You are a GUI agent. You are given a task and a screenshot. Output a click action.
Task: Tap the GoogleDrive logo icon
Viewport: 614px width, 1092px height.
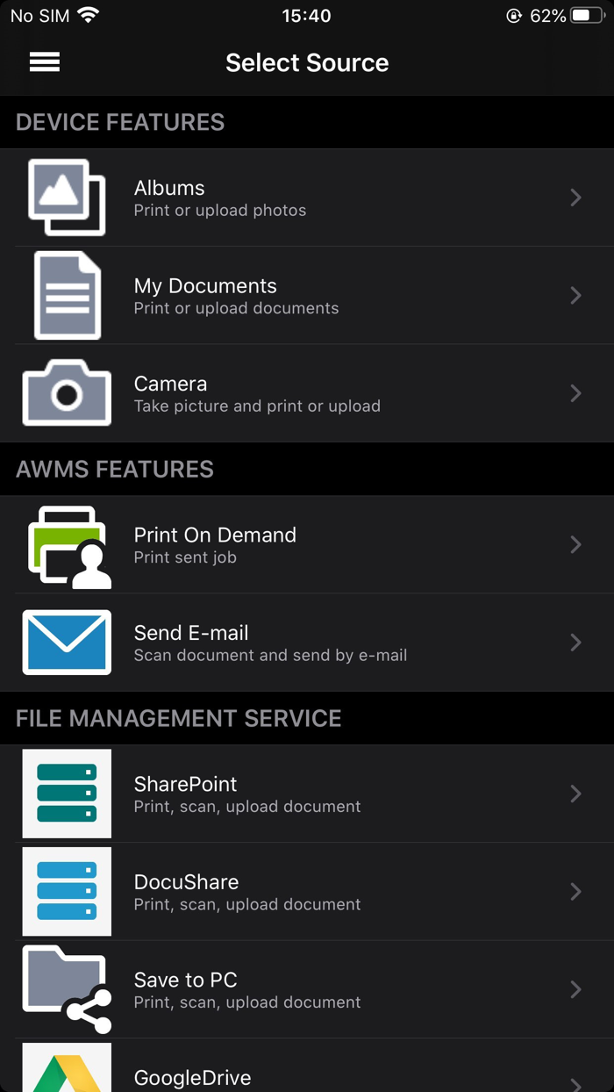[67, 1068]
